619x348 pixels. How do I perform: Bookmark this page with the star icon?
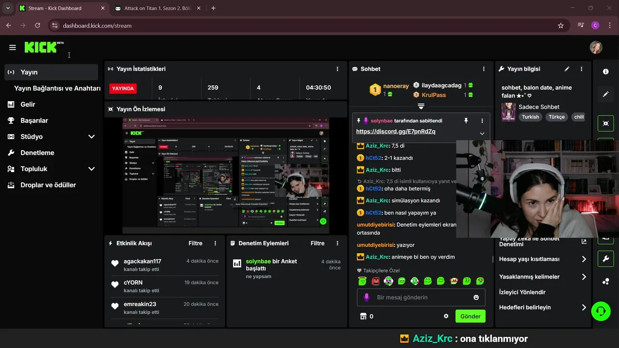pos(560,26)
